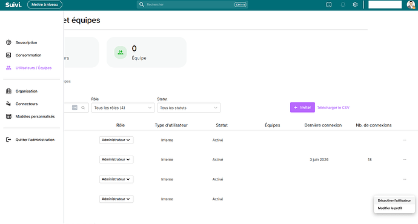418x224 pixels.
Task: Click the 3 juin 2026 date cell
Action: pyautogui.click(x=319, y=160)
